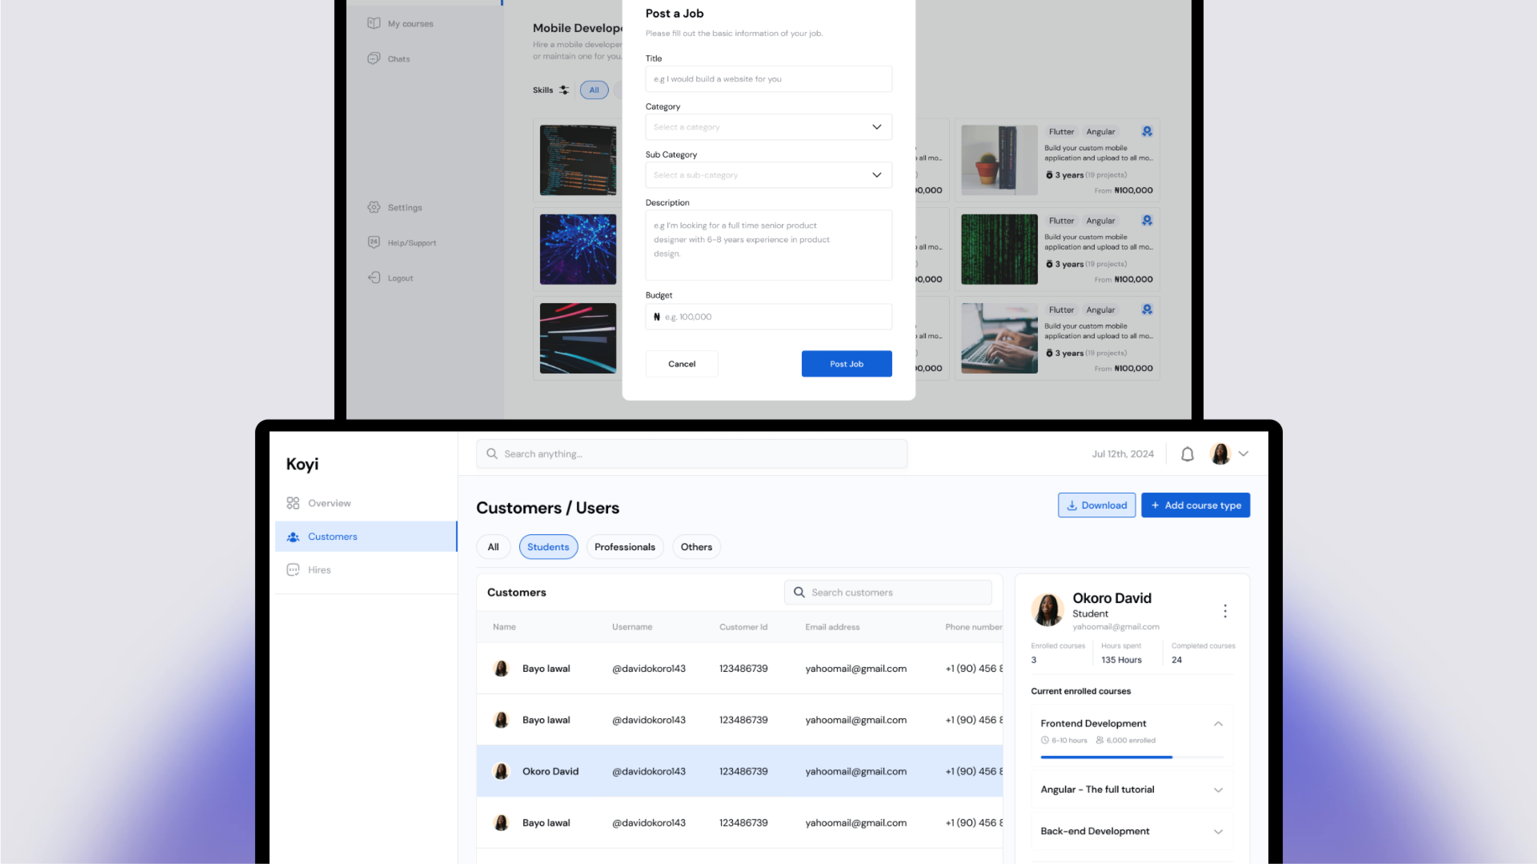This screenshot has width=1537, height=864.
Task: Click the Koyi logo
Action: point(303,464)
